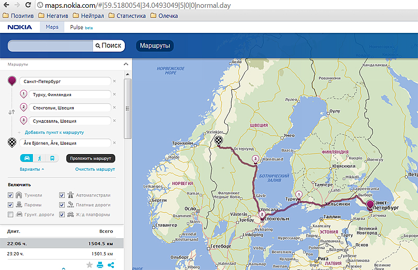Switch to pedestrian walking mode
The image size is (418, 270).
point(39,158)
